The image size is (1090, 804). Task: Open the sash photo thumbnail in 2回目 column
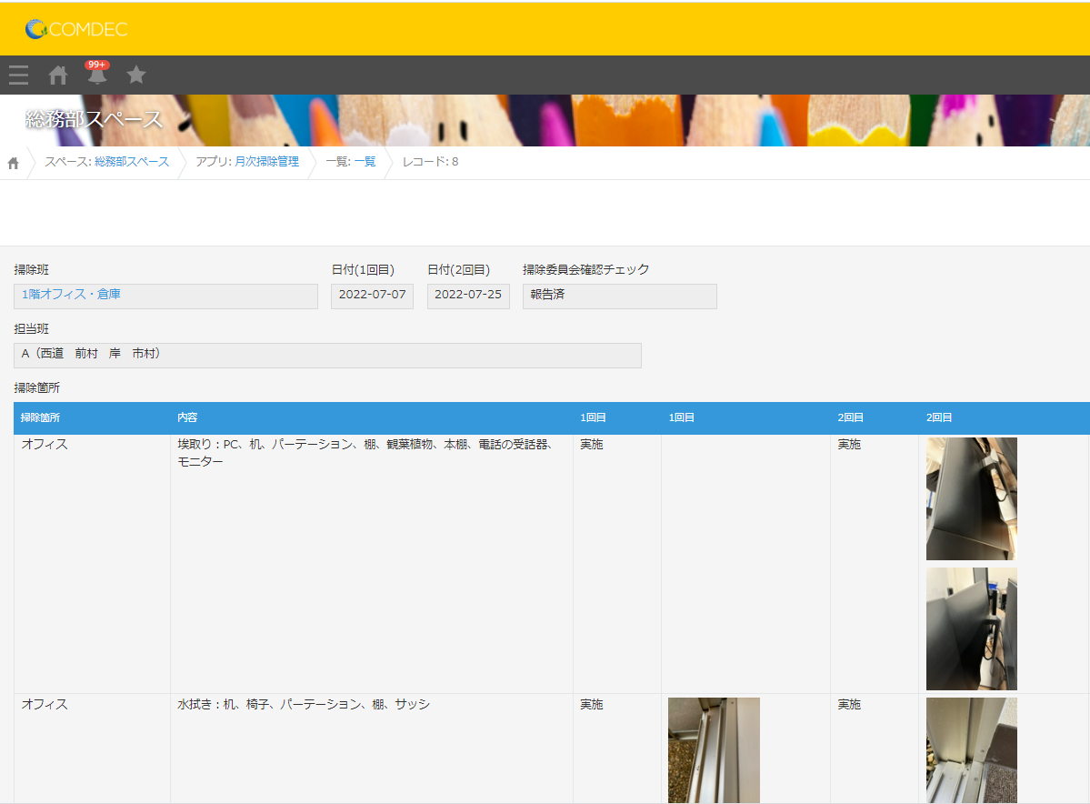(x=971, y=749)
